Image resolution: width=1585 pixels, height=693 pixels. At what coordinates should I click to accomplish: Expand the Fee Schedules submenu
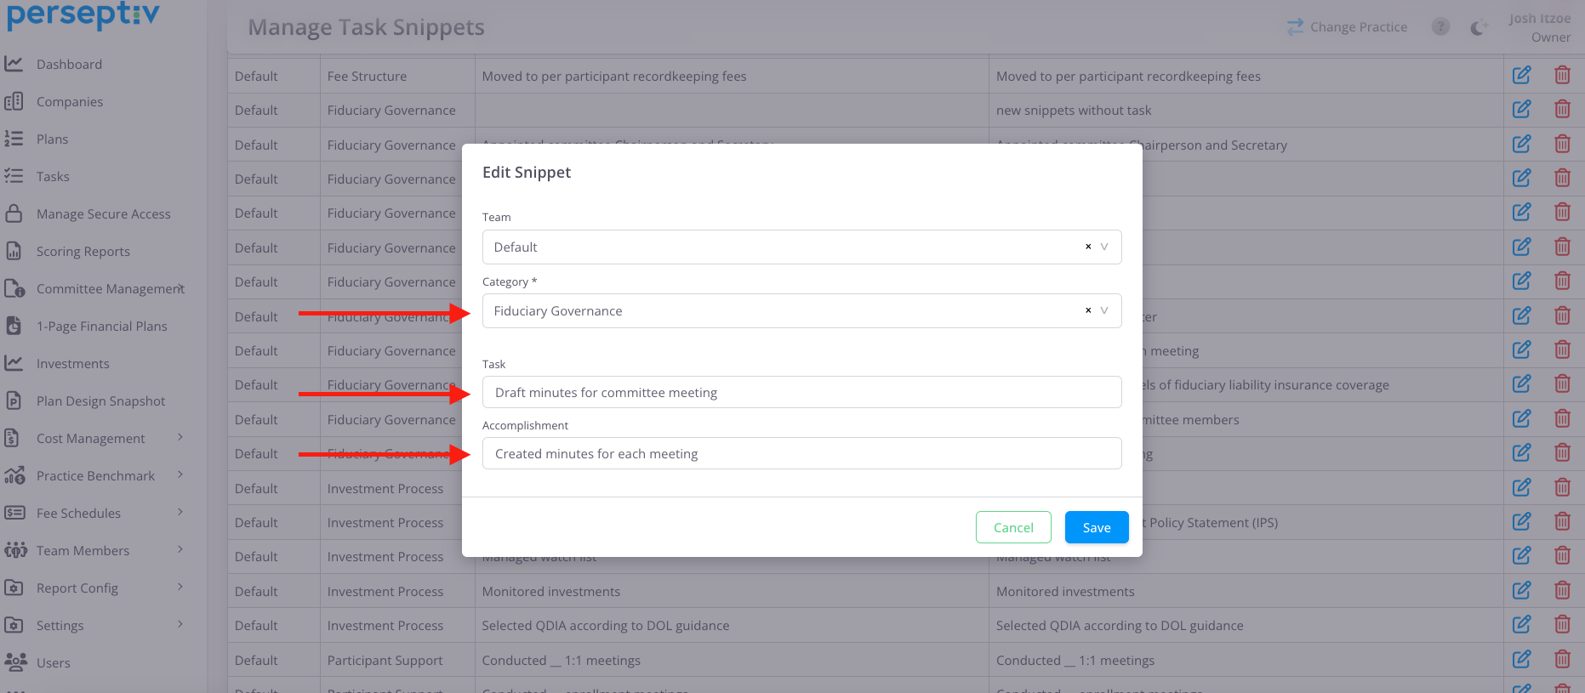pyautogui.click(x=180, y=513)
